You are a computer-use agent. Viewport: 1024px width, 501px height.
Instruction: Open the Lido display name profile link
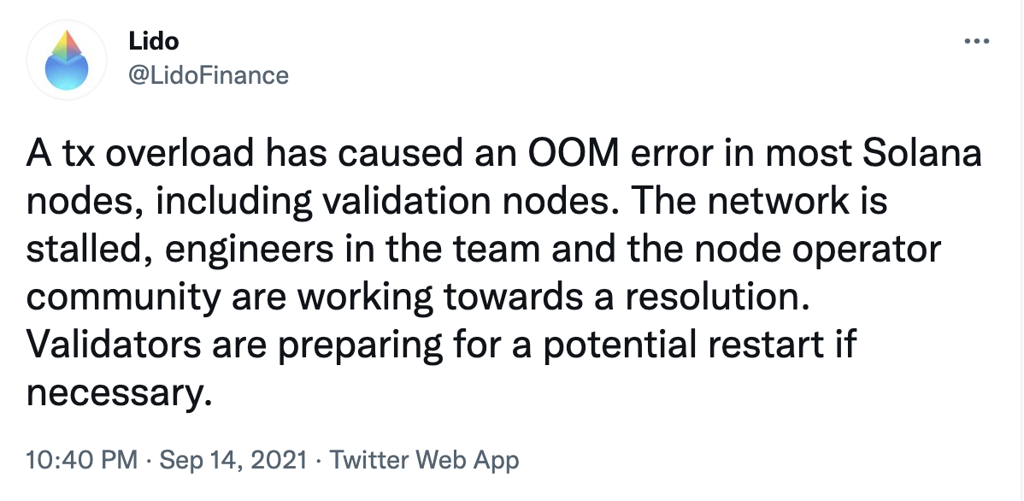(x=154, y=41)
